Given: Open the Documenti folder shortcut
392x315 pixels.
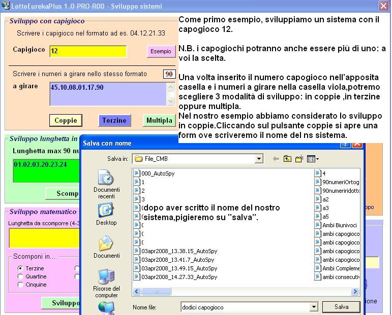Looking at the screenshot, I should tap(106, 247).
